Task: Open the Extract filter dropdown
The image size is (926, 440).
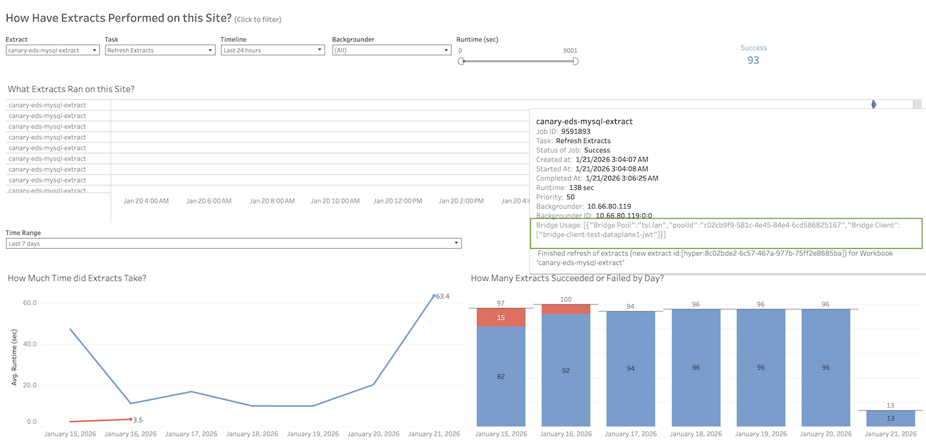Action: click(x=52, y=50)
